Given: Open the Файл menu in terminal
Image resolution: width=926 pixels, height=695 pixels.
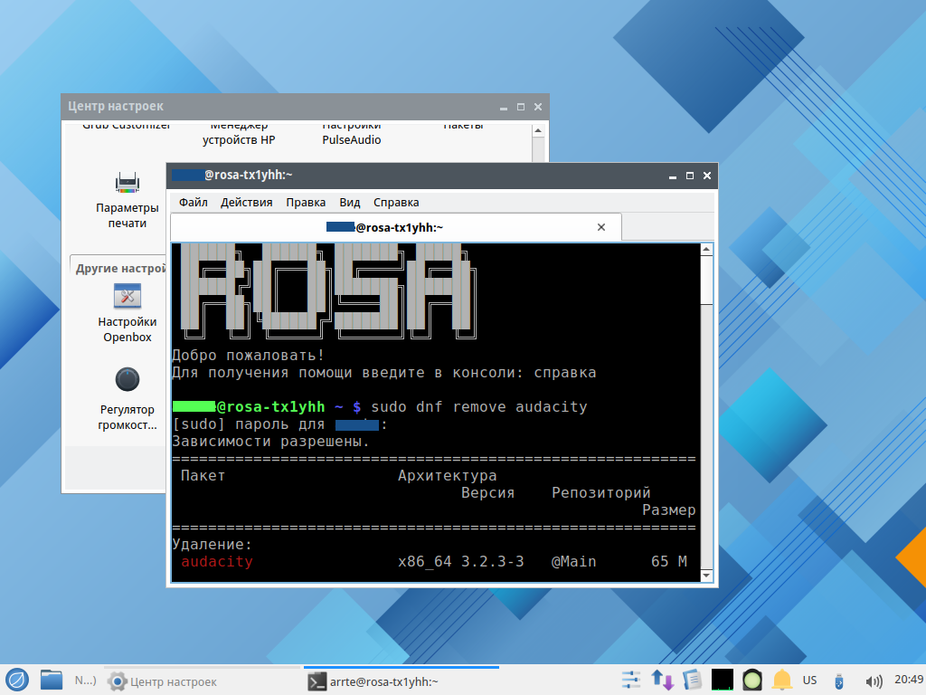Looking at the screenshot, I should (193, 203).
